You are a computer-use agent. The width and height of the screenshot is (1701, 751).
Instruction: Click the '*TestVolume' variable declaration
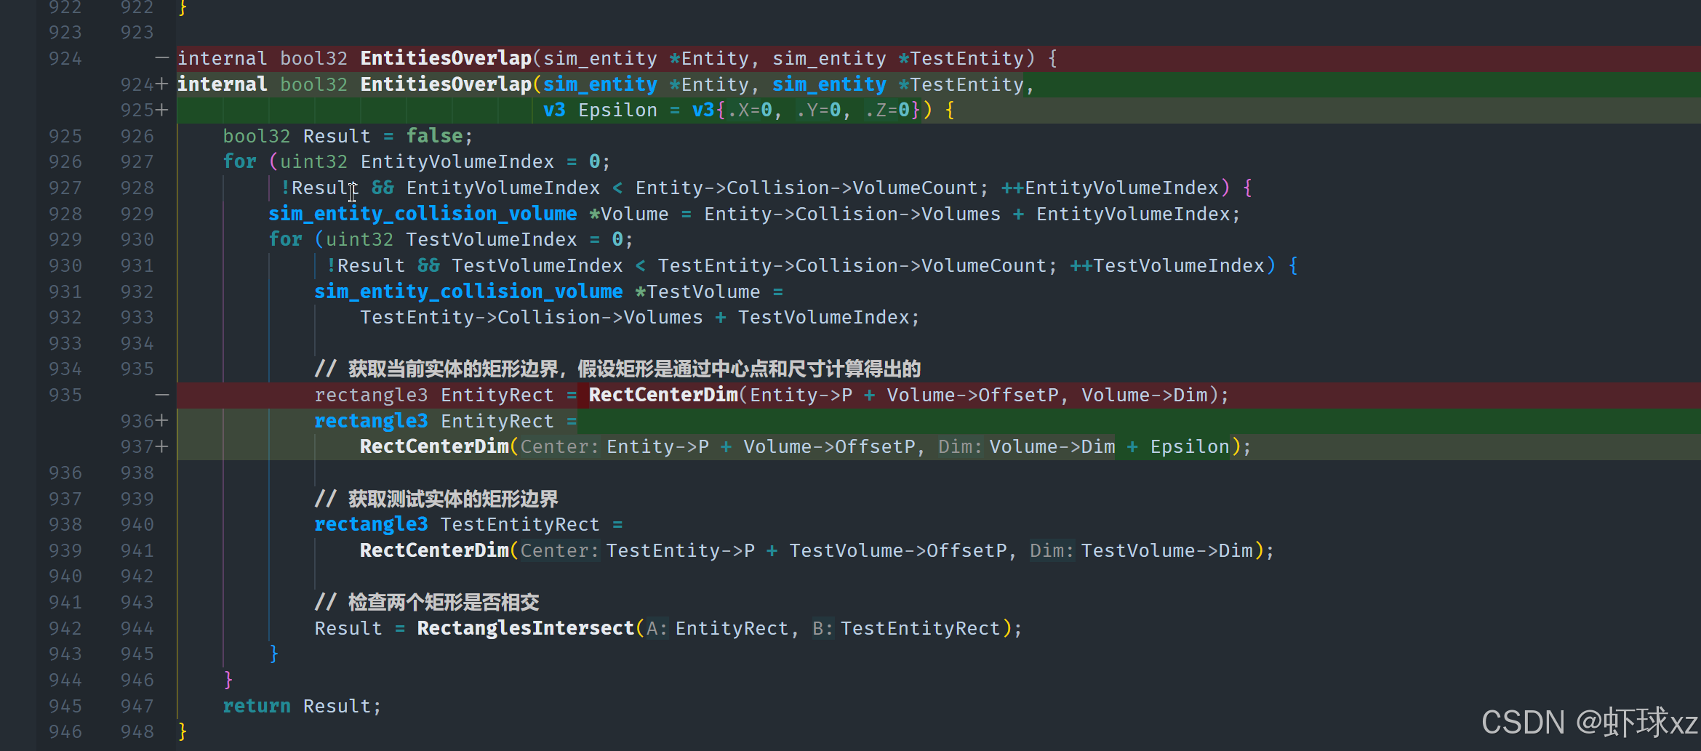tap(697, 292)
